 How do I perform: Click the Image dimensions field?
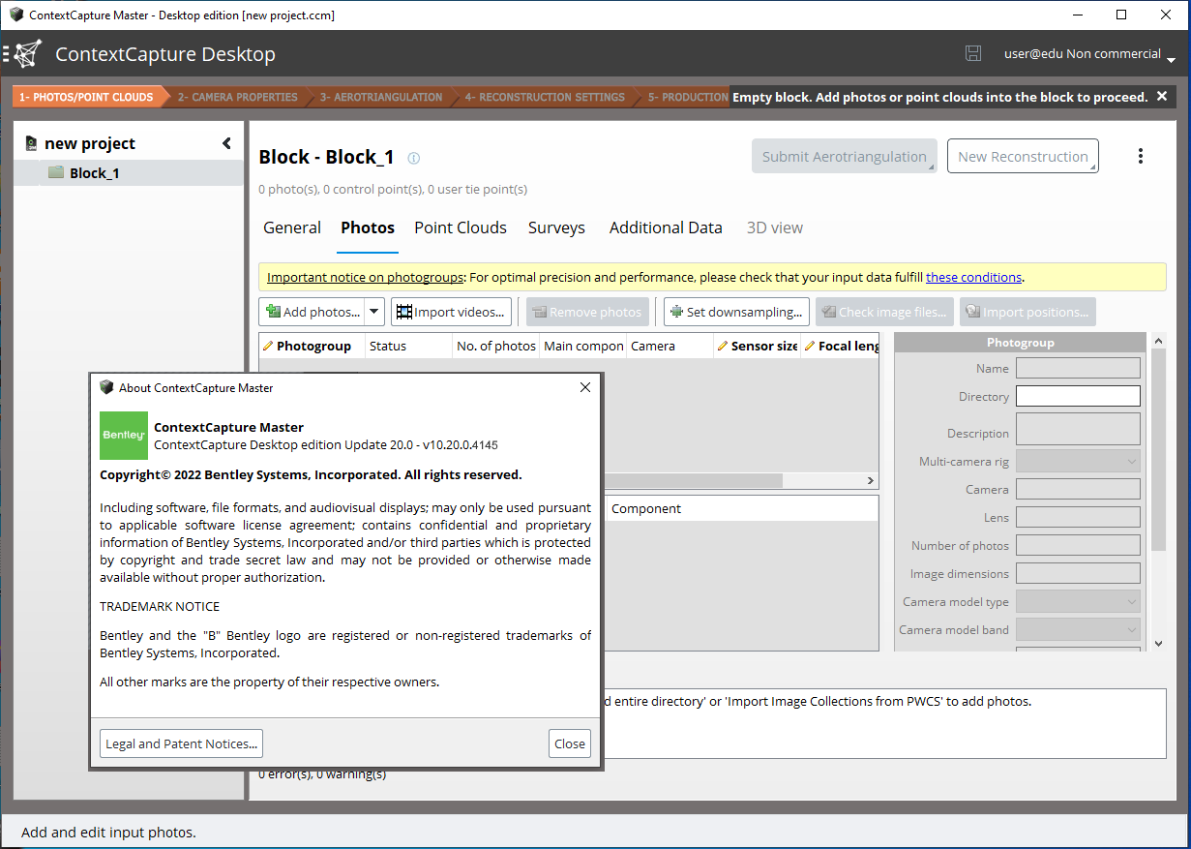click(1078, 574)
